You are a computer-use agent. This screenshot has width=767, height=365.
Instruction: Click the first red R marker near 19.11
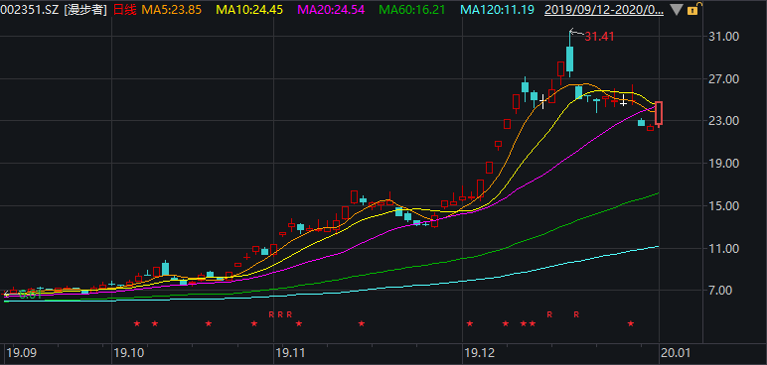[x=271, y=314]
